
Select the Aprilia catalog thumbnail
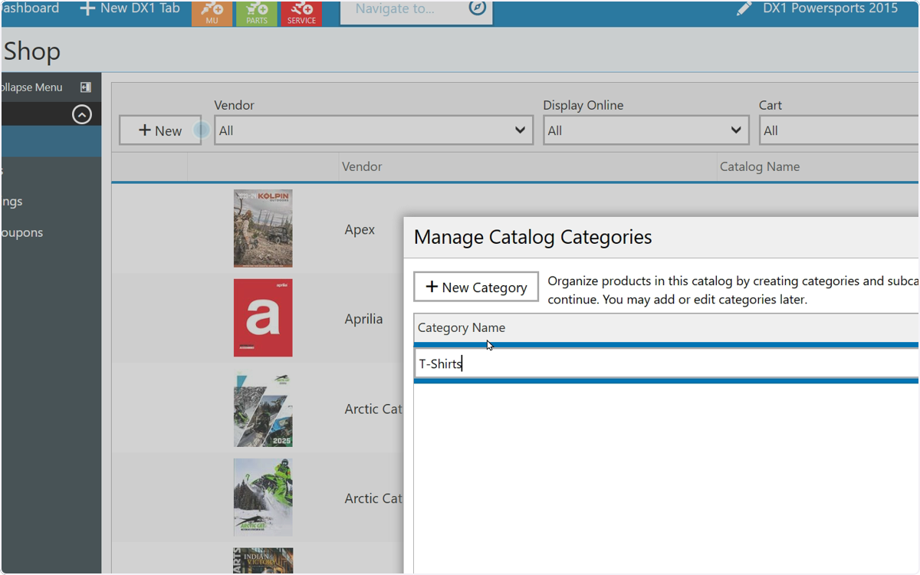[x=263, y=318]
